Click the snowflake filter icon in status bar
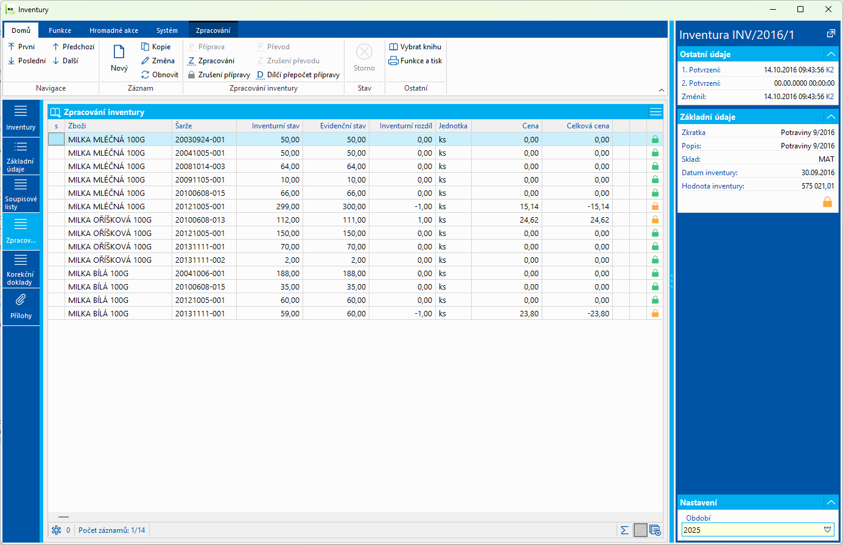The height and width of the screenshot is (545, 843). coord(56,530)
